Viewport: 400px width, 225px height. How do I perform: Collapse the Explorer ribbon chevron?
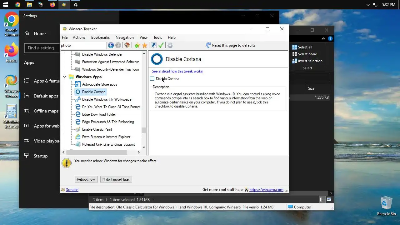click(323, 39)
